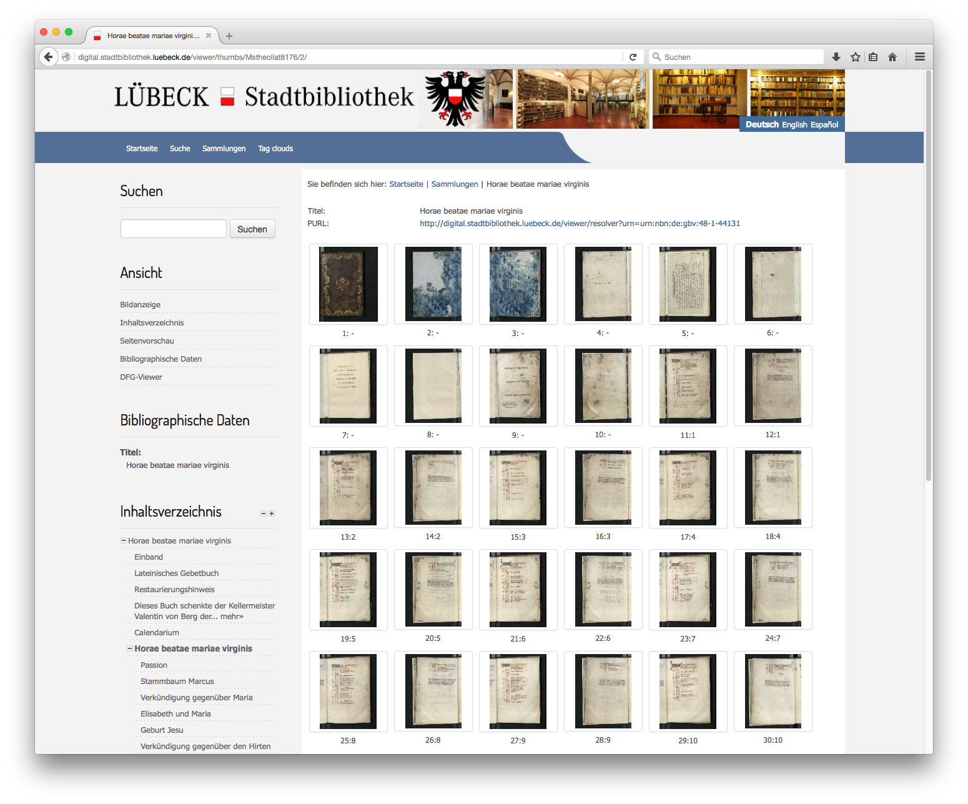This screenshot has width=968, height=804.
Task: Select Stammbaum Marcus entry
Action: (x=177, y=682)
